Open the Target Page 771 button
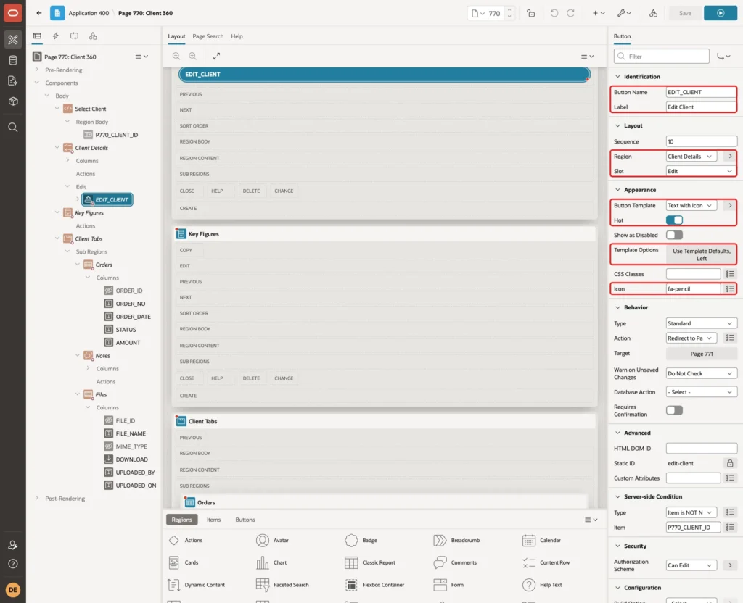This screenshot has height=603, width=743. tap(702, 354)
